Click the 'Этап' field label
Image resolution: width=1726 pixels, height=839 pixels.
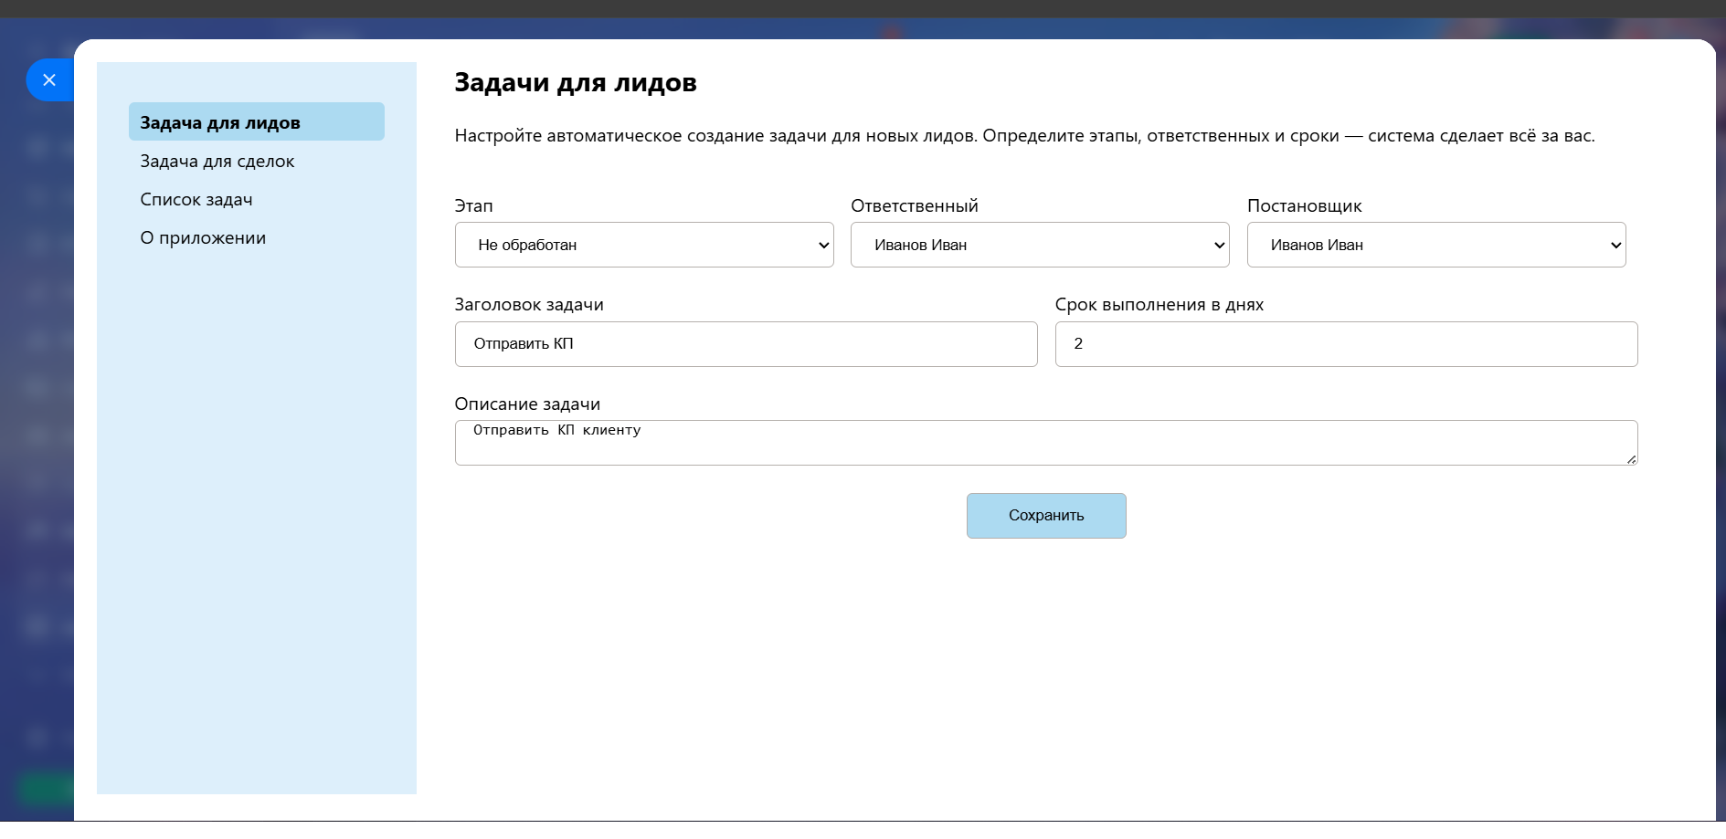pos(473,206)
